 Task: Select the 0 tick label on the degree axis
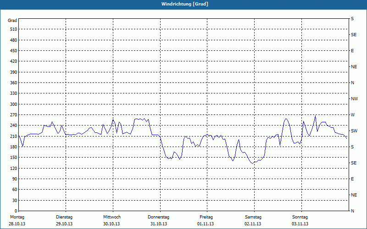(16, 211)
